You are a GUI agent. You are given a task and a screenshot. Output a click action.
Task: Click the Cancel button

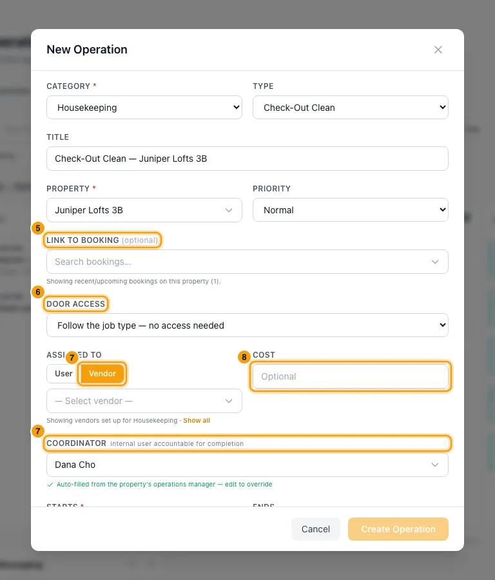click(x=316, y=529)
